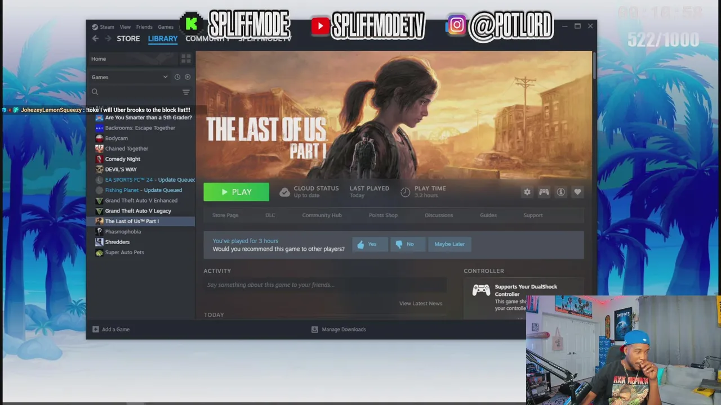Open Community Hub link
The height and width of the screenshot is (405, 721).
click(322, 215)
